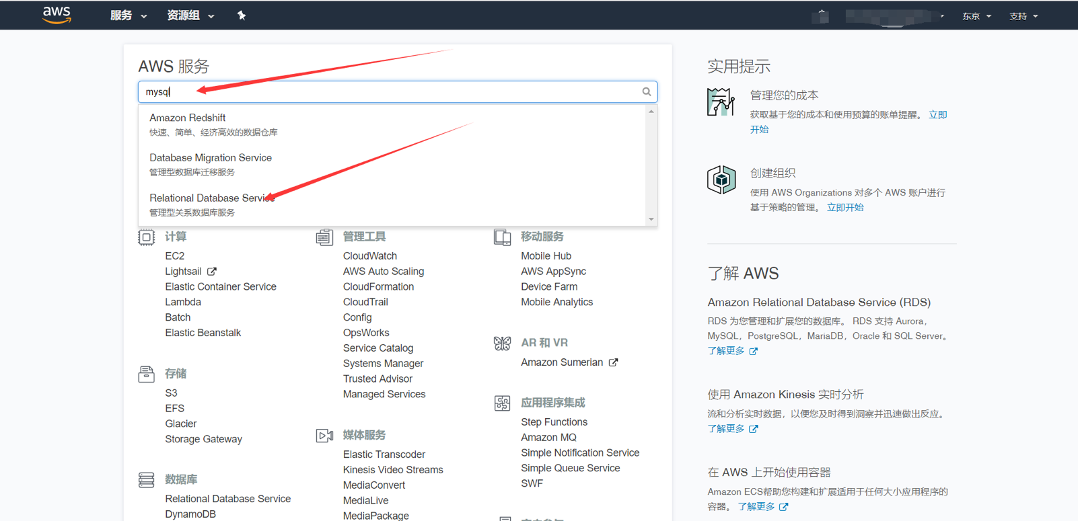The image size is (1078, 521).
Task: Open the Tokyo (东京) region selector
Action: [976, 16]
